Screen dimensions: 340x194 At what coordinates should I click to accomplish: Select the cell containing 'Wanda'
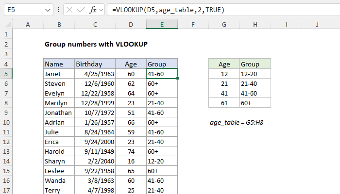click(x=59, y=180)
